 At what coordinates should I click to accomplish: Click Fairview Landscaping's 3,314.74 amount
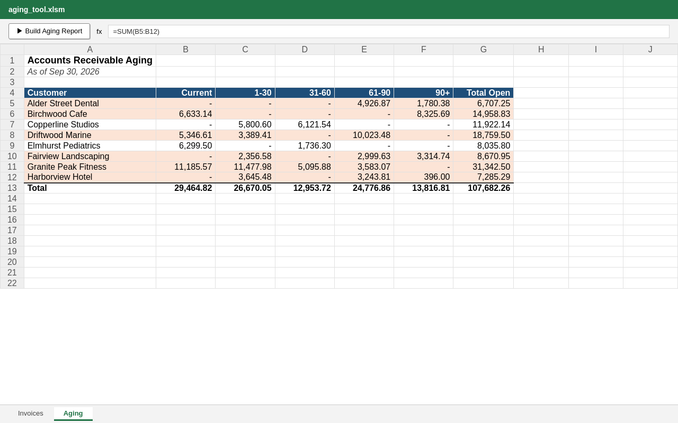point(424,157)
